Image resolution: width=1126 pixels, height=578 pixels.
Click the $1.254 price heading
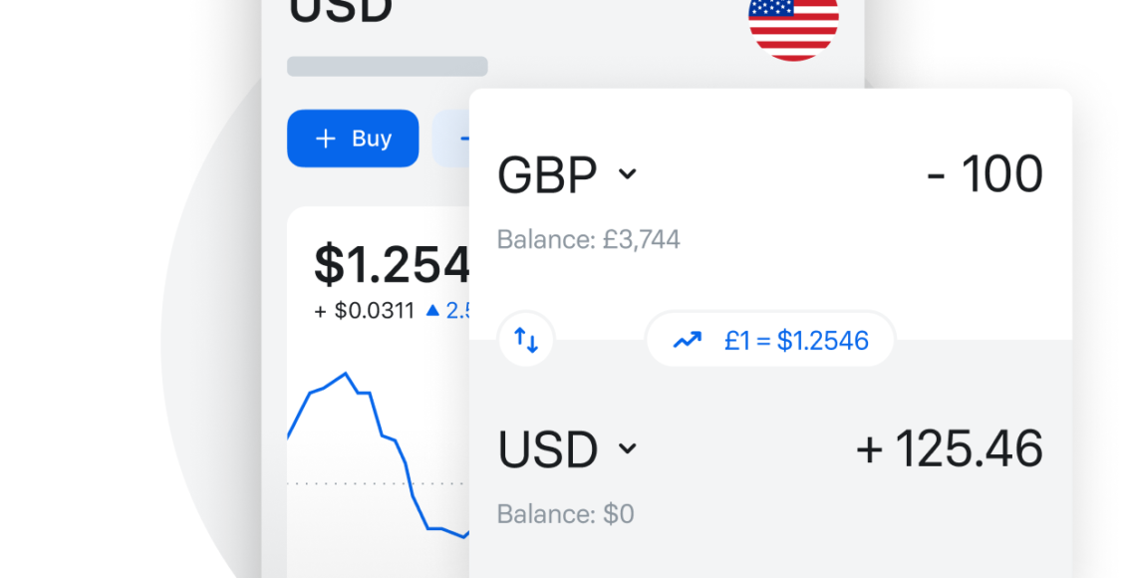click(x=392, y=264)
